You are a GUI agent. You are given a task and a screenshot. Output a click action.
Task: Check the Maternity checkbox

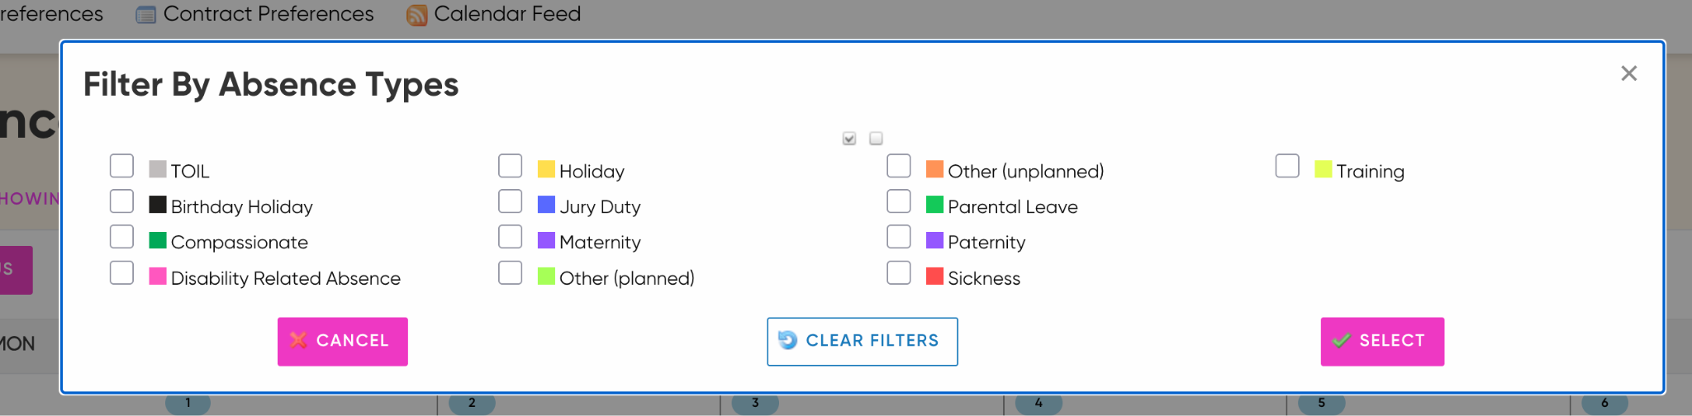[511, 237]
